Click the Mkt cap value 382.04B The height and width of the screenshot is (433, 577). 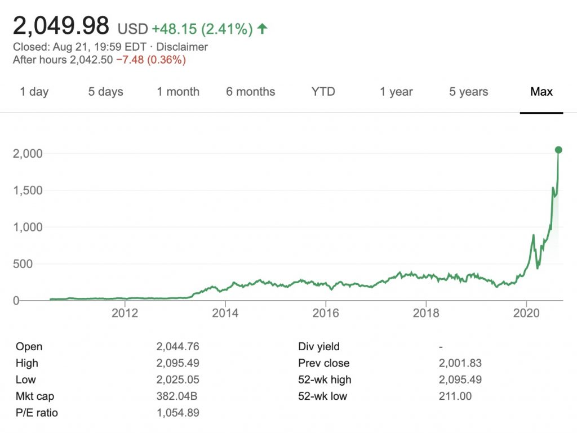point(177,396)
